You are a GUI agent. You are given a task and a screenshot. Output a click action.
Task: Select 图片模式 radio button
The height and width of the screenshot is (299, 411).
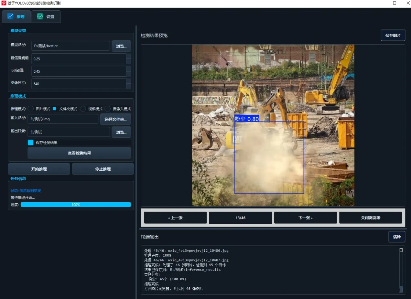tap(31, 109)
